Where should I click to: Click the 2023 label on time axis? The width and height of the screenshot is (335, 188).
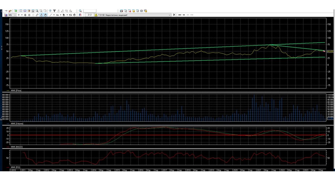click(x=306, y=170)
